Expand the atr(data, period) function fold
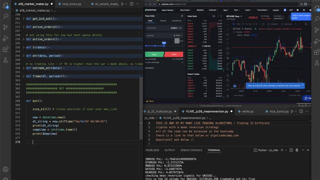 (x=23, y=55)
